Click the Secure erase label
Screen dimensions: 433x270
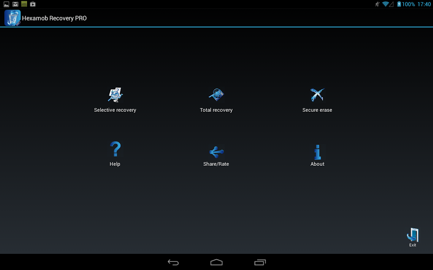tap(317, 110)
